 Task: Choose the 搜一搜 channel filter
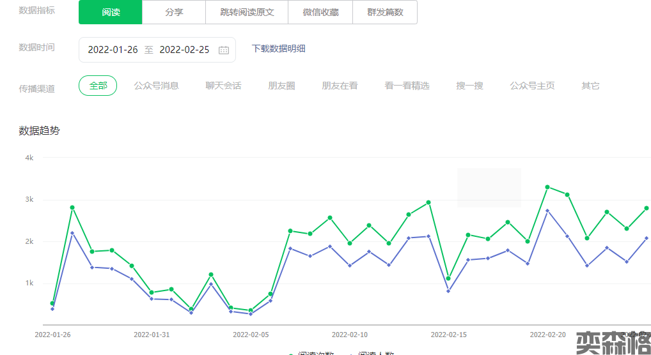pyautogui.click(x=469, y=86)
